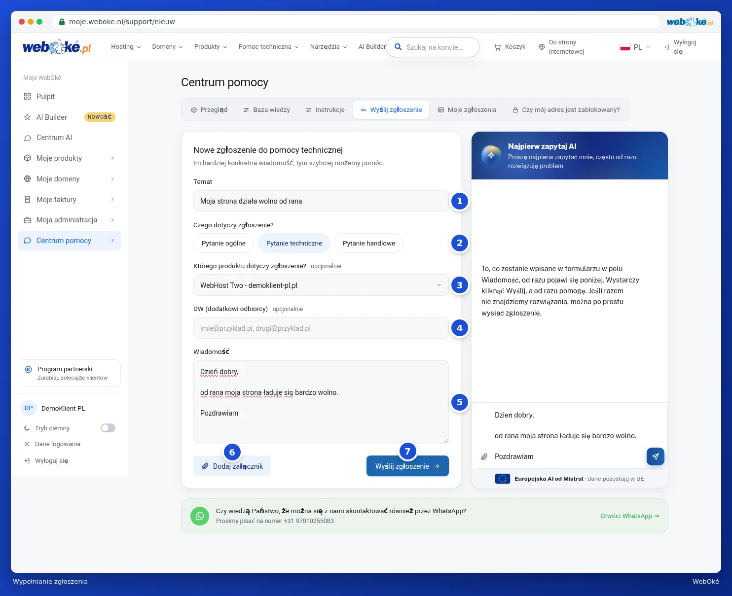The width and height of the screenshot is (732, 596).
Task: Click the paperclip icon in AI chat input
Action: [484, 456]
